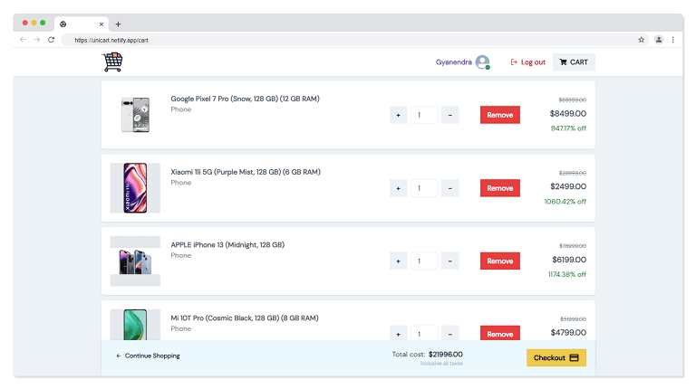696x389 pixels.
Task: Increase Xiaomi 11i 5G quantity
Action: tap(398, 188)
